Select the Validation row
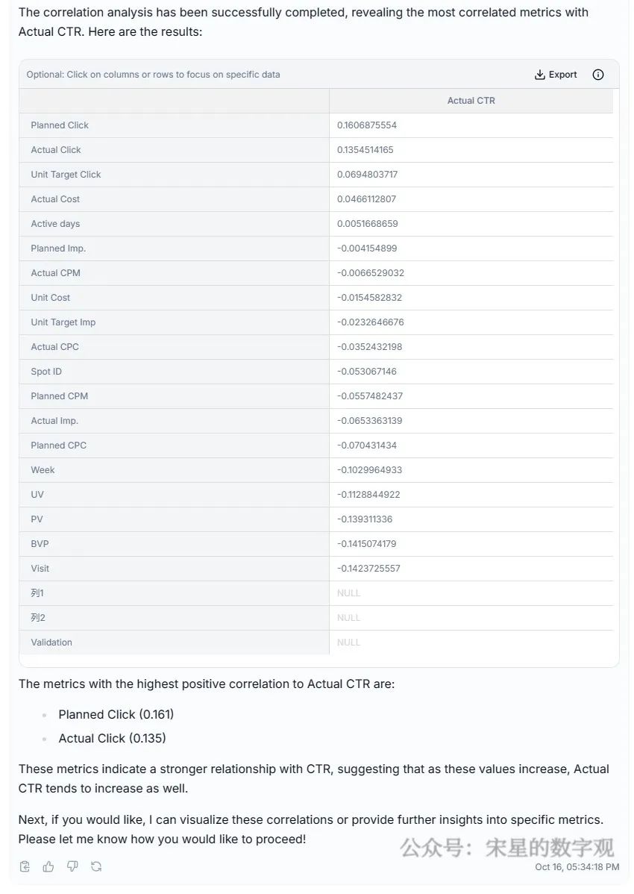634x894 pixels. pyautogui.click(x=51, y=643)
